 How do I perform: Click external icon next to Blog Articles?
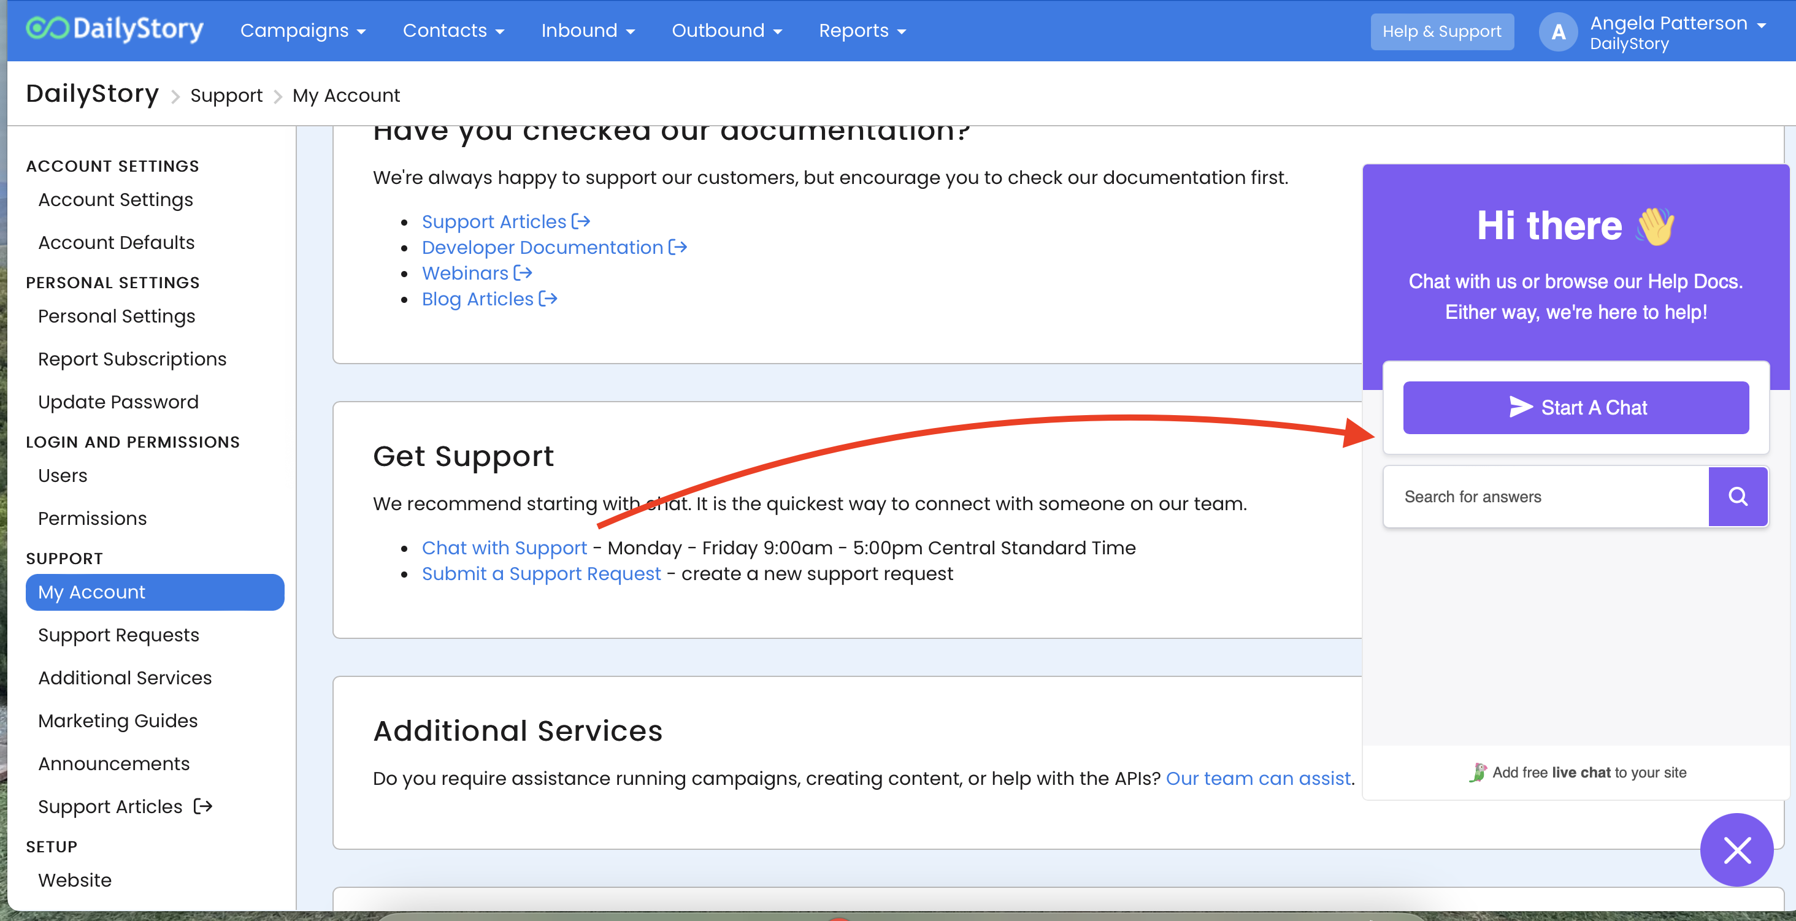[x=548, y=299]
